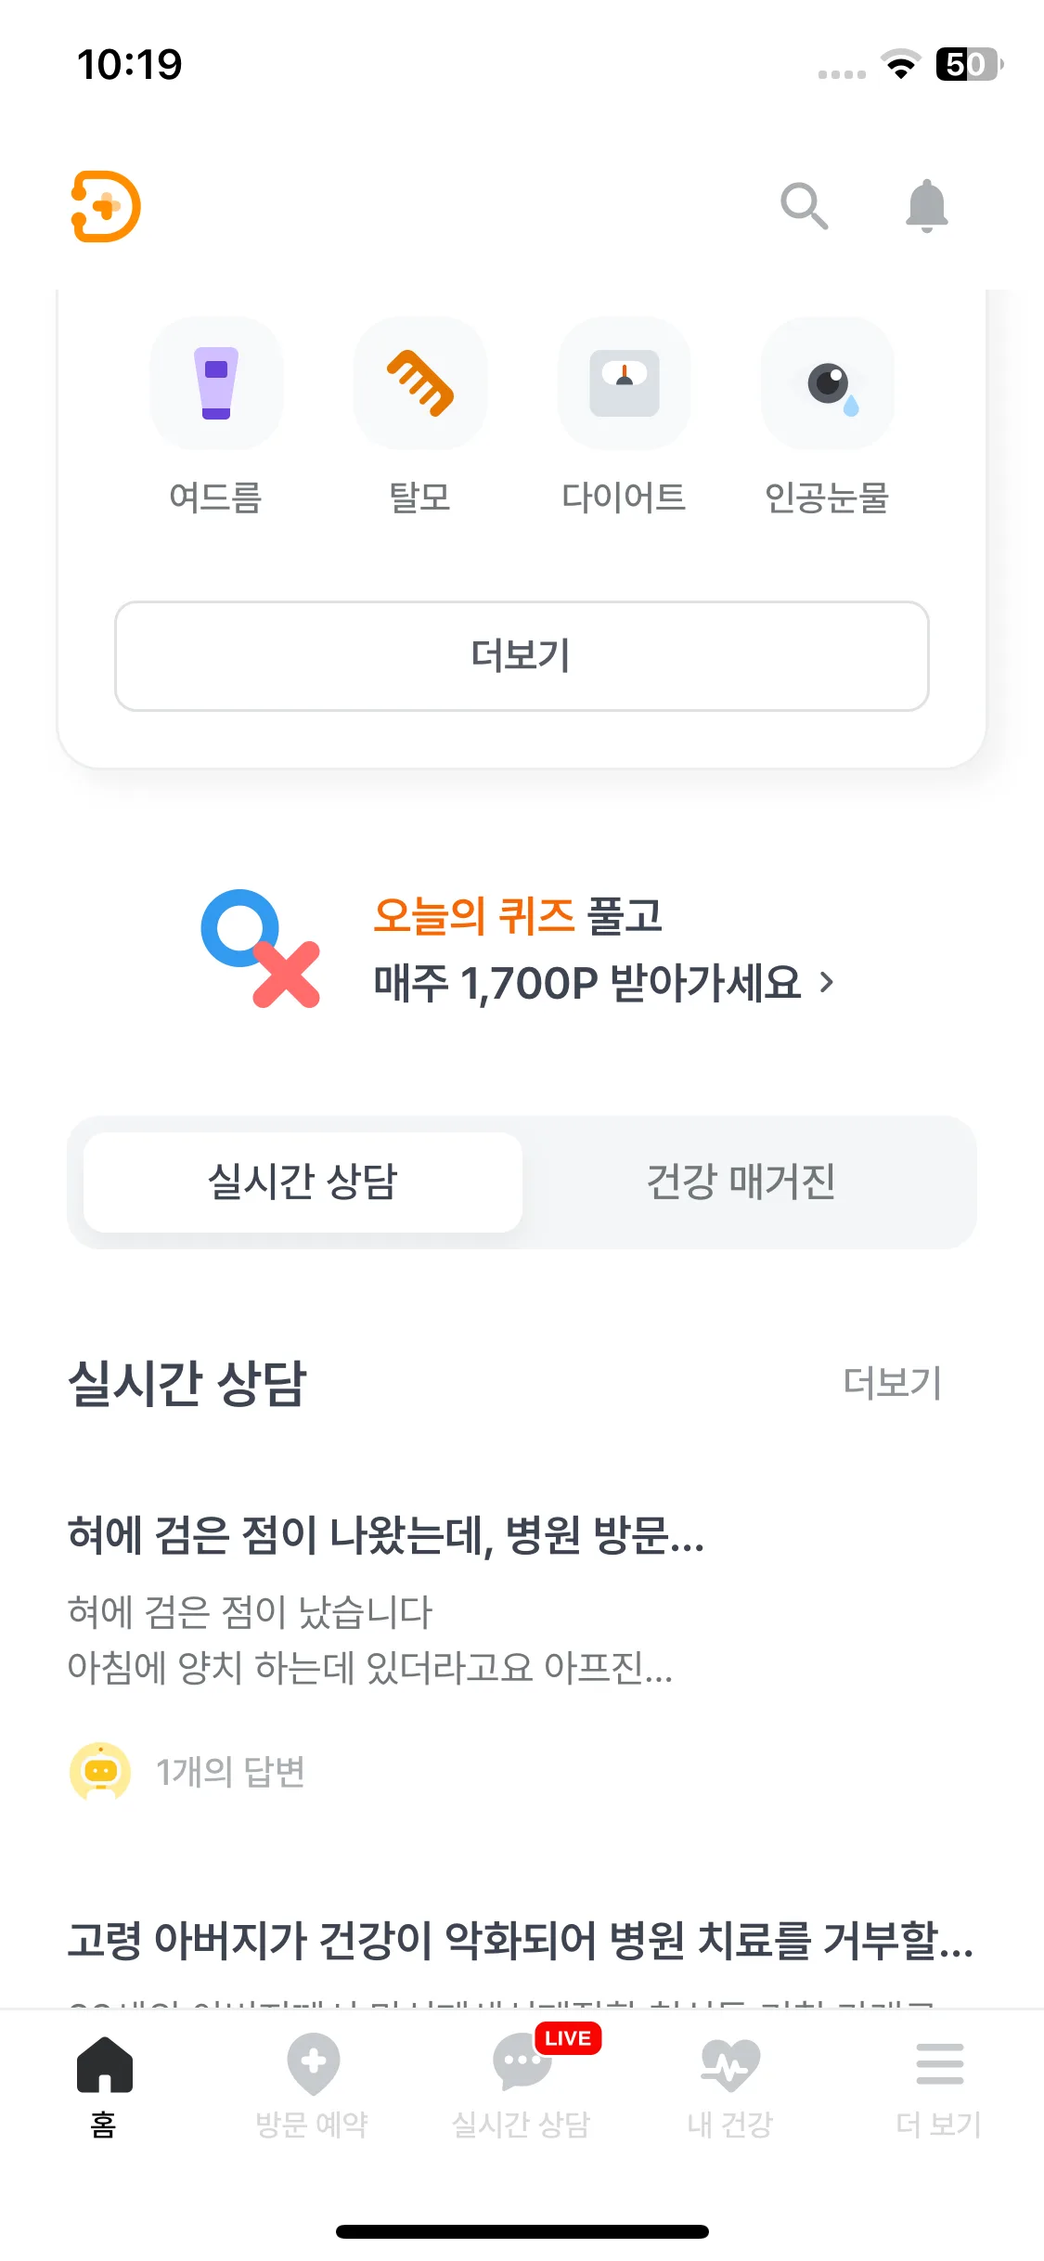Open the 더 보기 hamburger tab
The width and height of the screenshot is (1044, 2261).
click(939, 2086)
